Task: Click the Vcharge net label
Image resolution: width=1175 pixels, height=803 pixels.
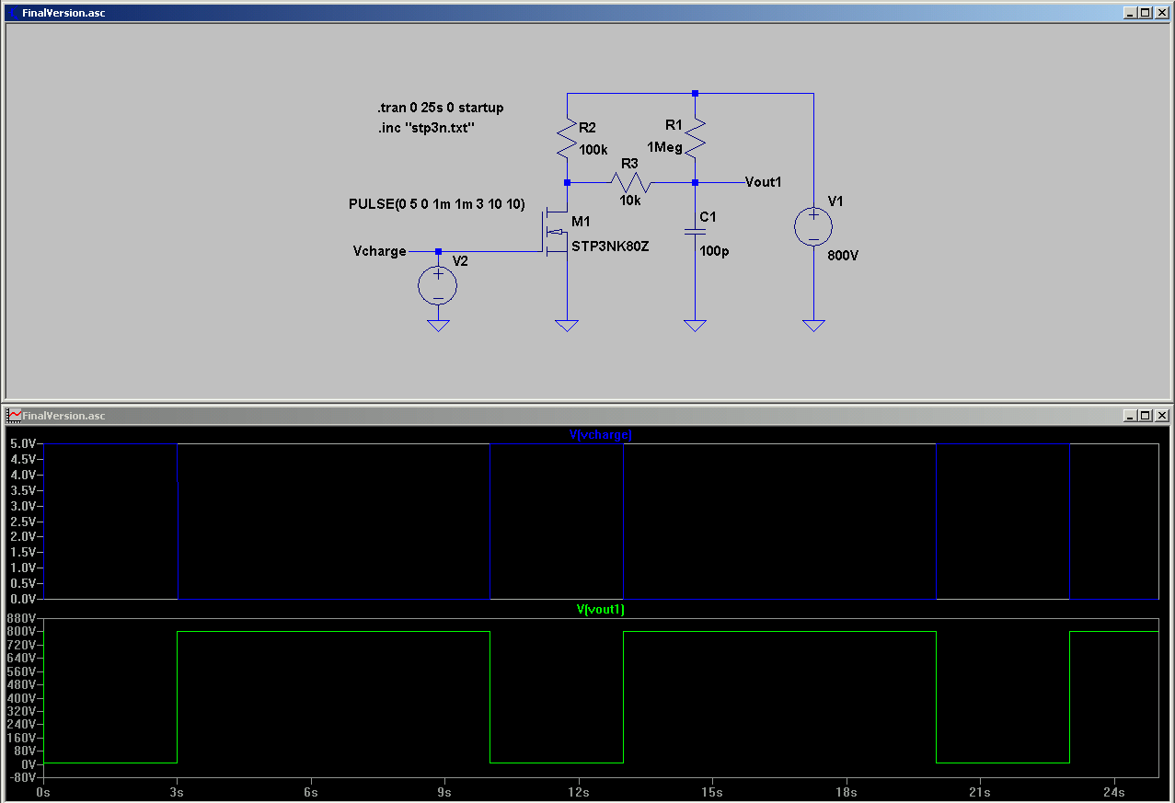Action: 379,251
